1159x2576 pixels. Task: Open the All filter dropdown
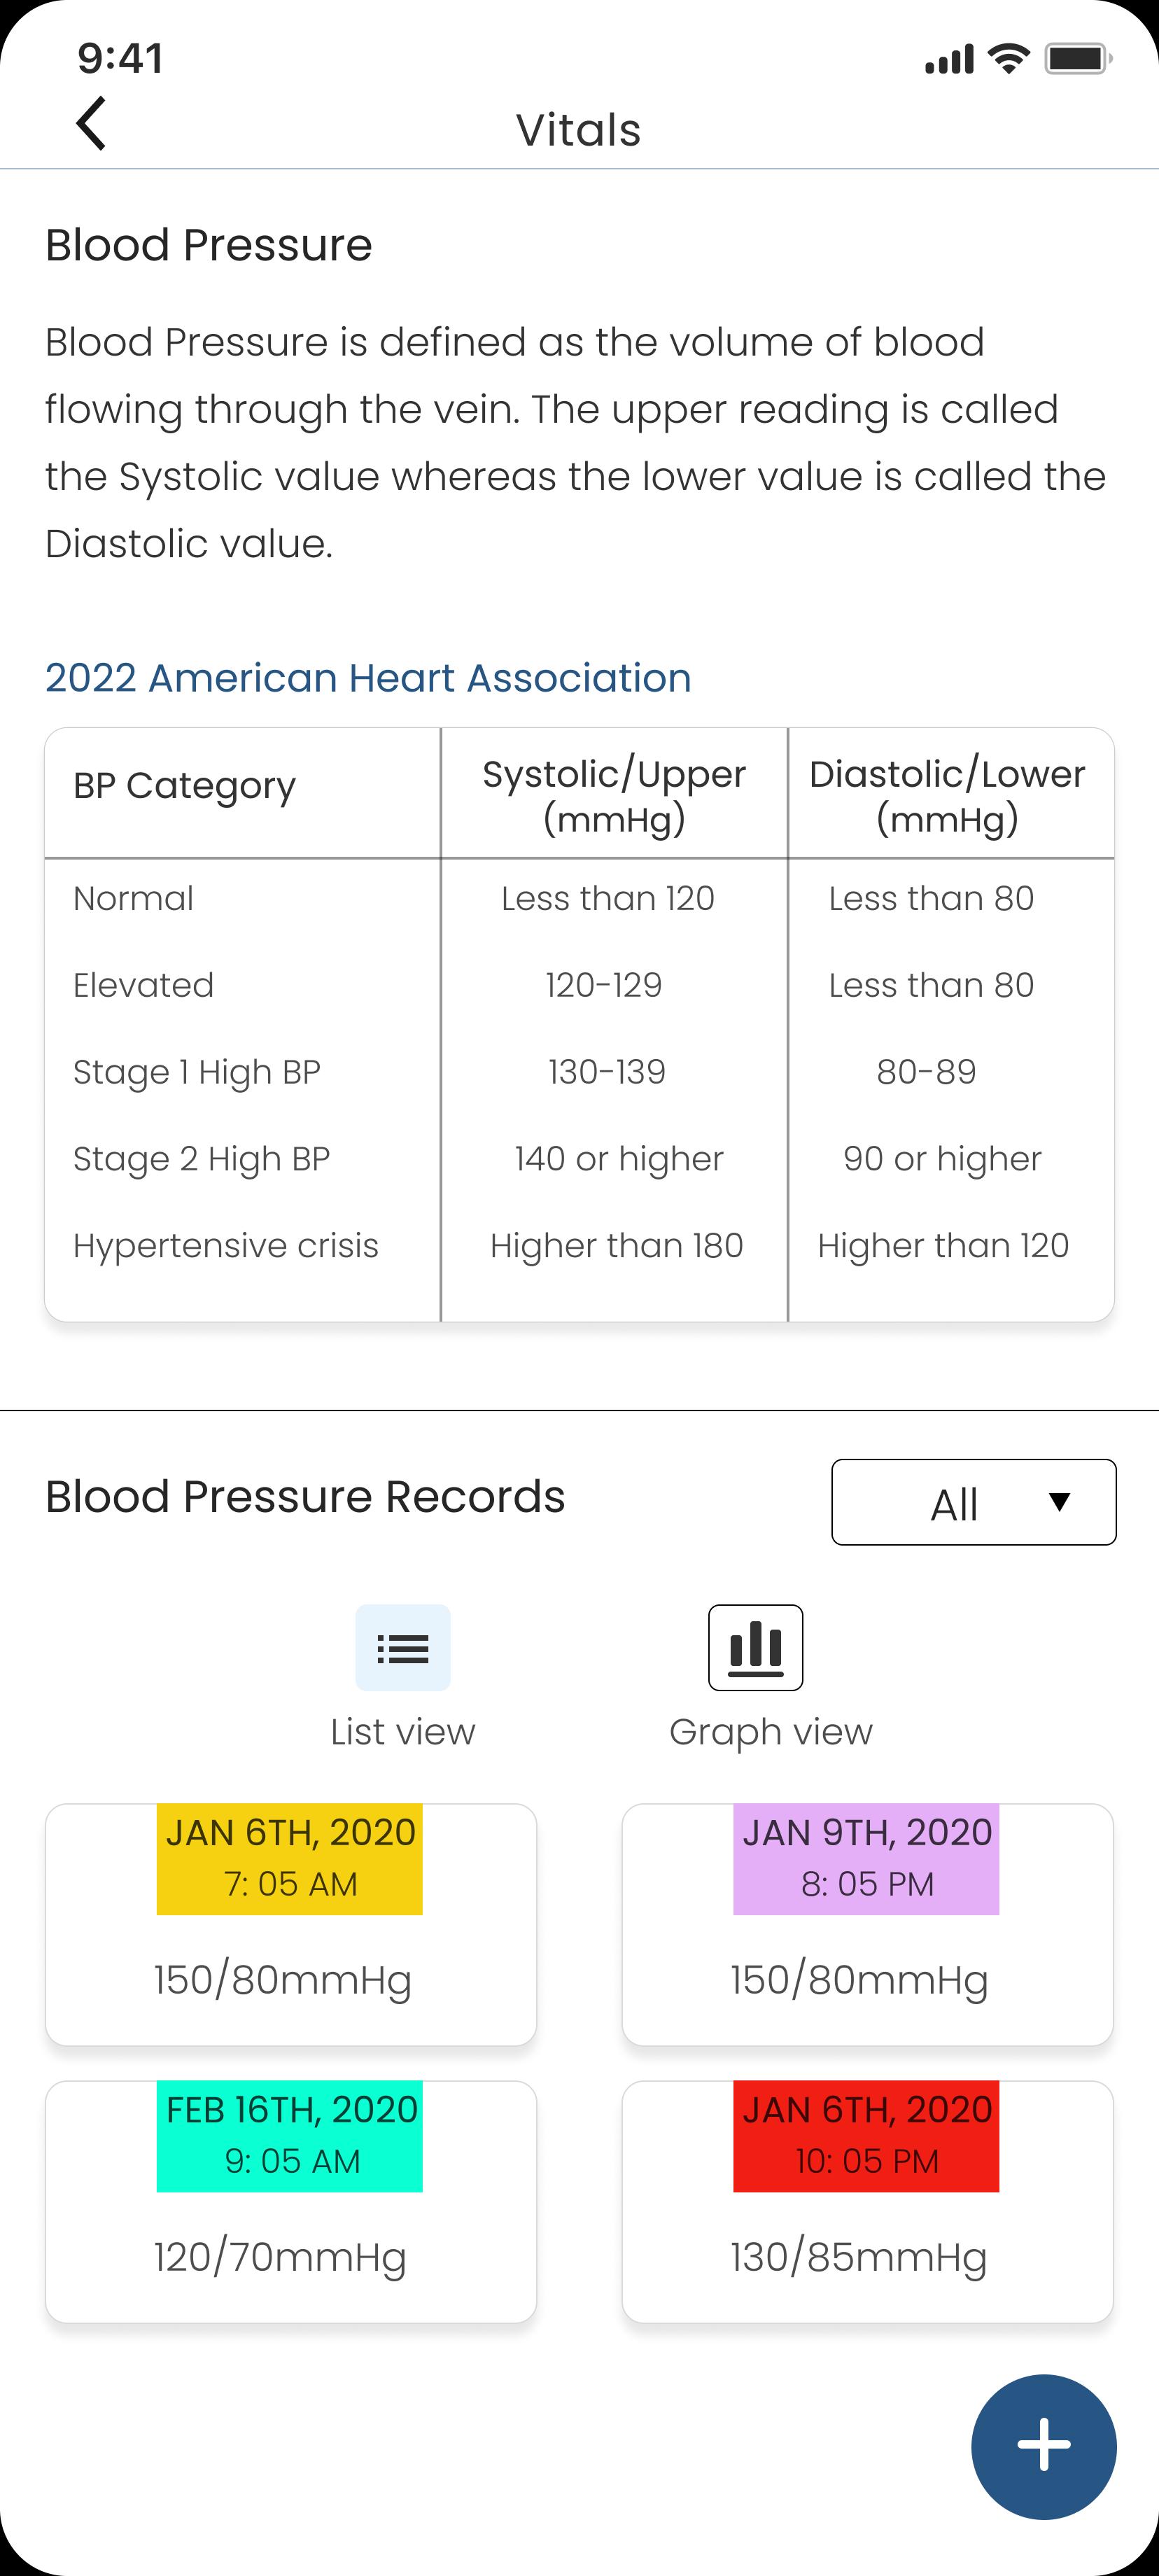pos(974,1502)
